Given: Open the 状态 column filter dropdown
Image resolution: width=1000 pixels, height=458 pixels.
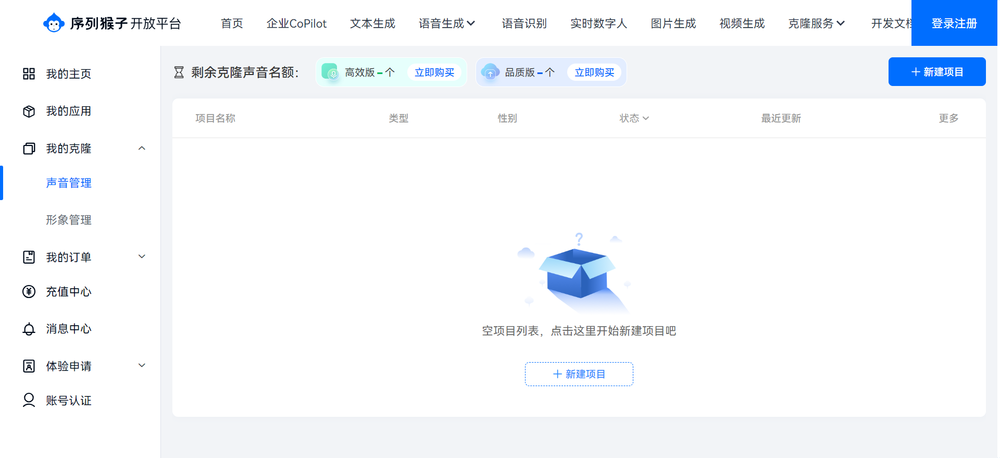Looking at the screenshot, I should click(x=634, y=118).
